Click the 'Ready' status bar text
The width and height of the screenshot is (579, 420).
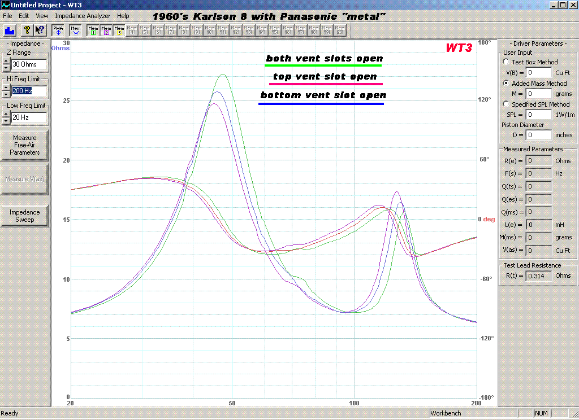coord(10,413)
